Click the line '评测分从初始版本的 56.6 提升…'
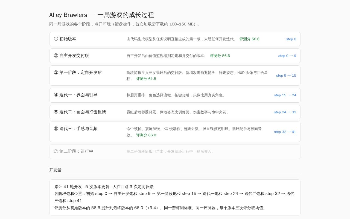350x219 pixels. [x=161, y=208]
